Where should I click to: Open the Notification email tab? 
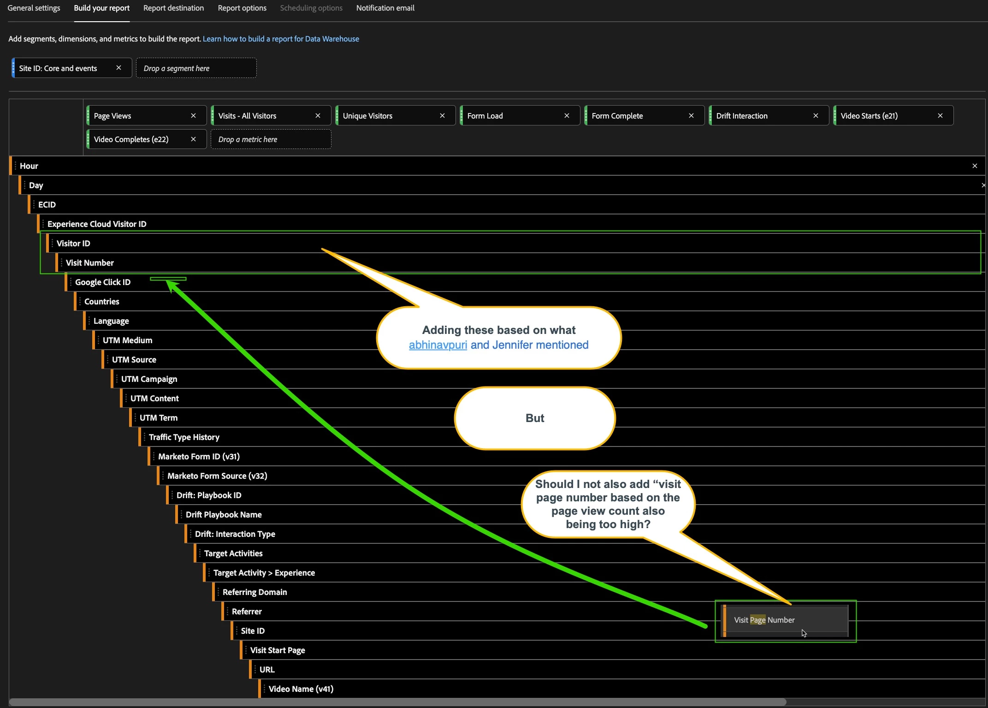(x=385, y=8)
